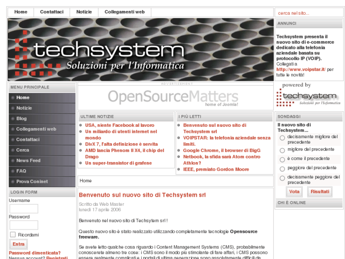Click the Risultati poll button
The width and height of the screenshot is (345, 259).
320,192
